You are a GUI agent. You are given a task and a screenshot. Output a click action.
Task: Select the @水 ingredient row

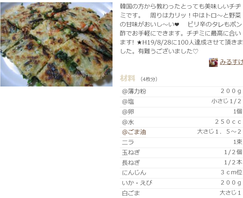181,122
